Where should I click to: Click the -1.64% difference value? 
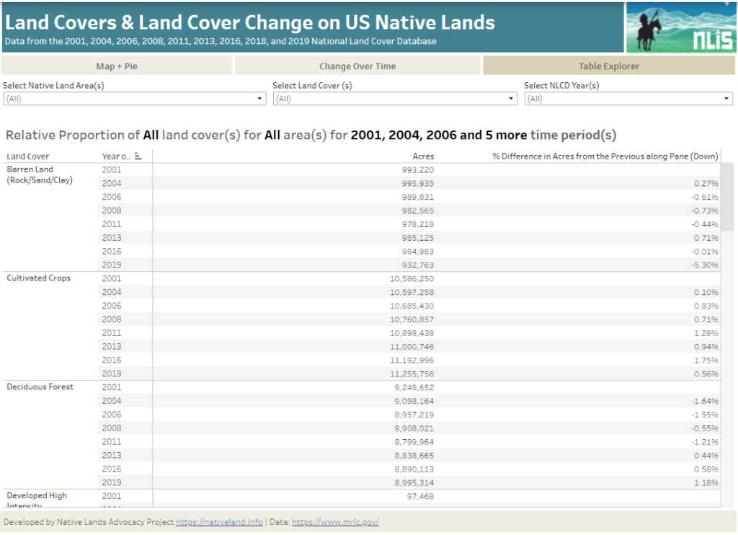click(705, 401)
